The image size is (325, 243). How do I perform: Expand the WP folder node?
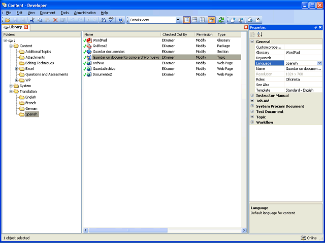(17, 80)
